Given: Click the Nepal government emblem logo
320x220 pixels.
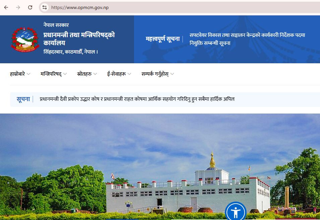Looking at the screenshot, I should coord(25,40).
